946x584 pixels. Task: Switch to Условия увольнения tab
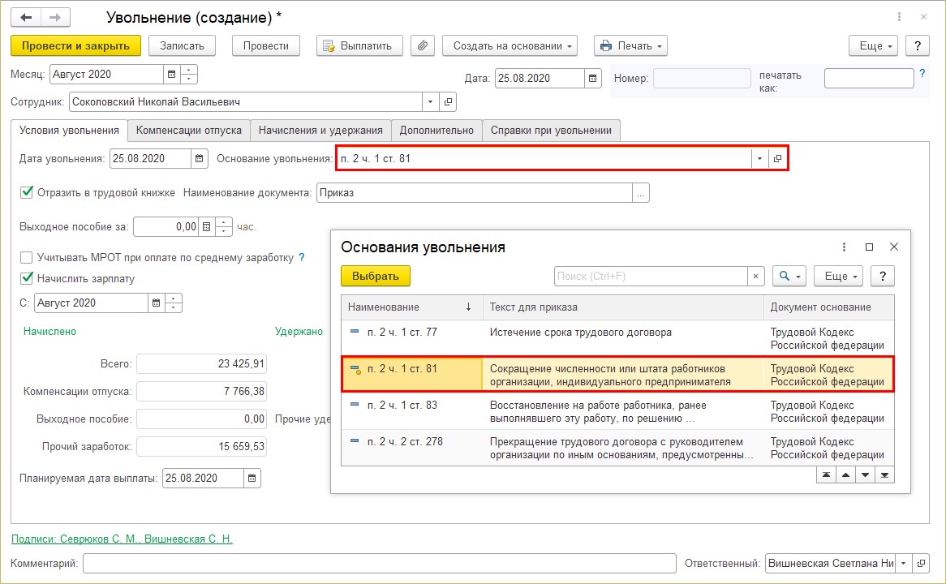70,131
